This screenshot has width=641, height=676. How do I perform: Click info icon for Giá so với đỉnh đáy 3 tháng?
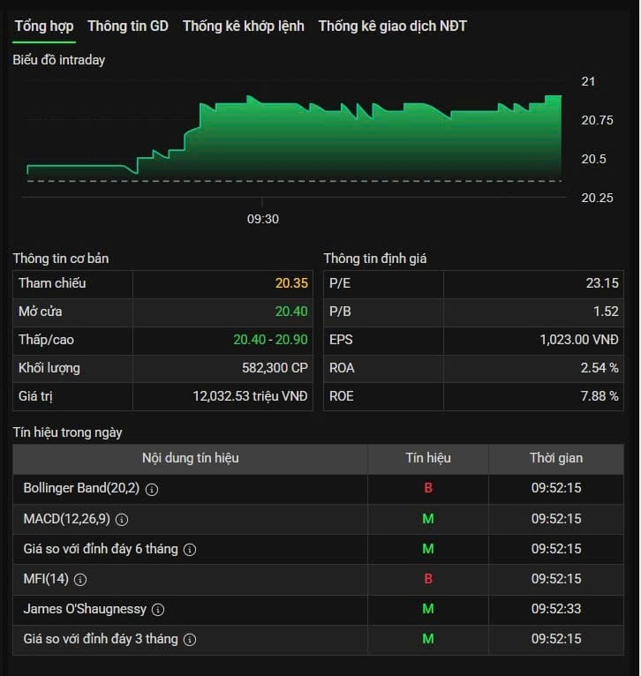pyautogui.click(x=190, y=640)
